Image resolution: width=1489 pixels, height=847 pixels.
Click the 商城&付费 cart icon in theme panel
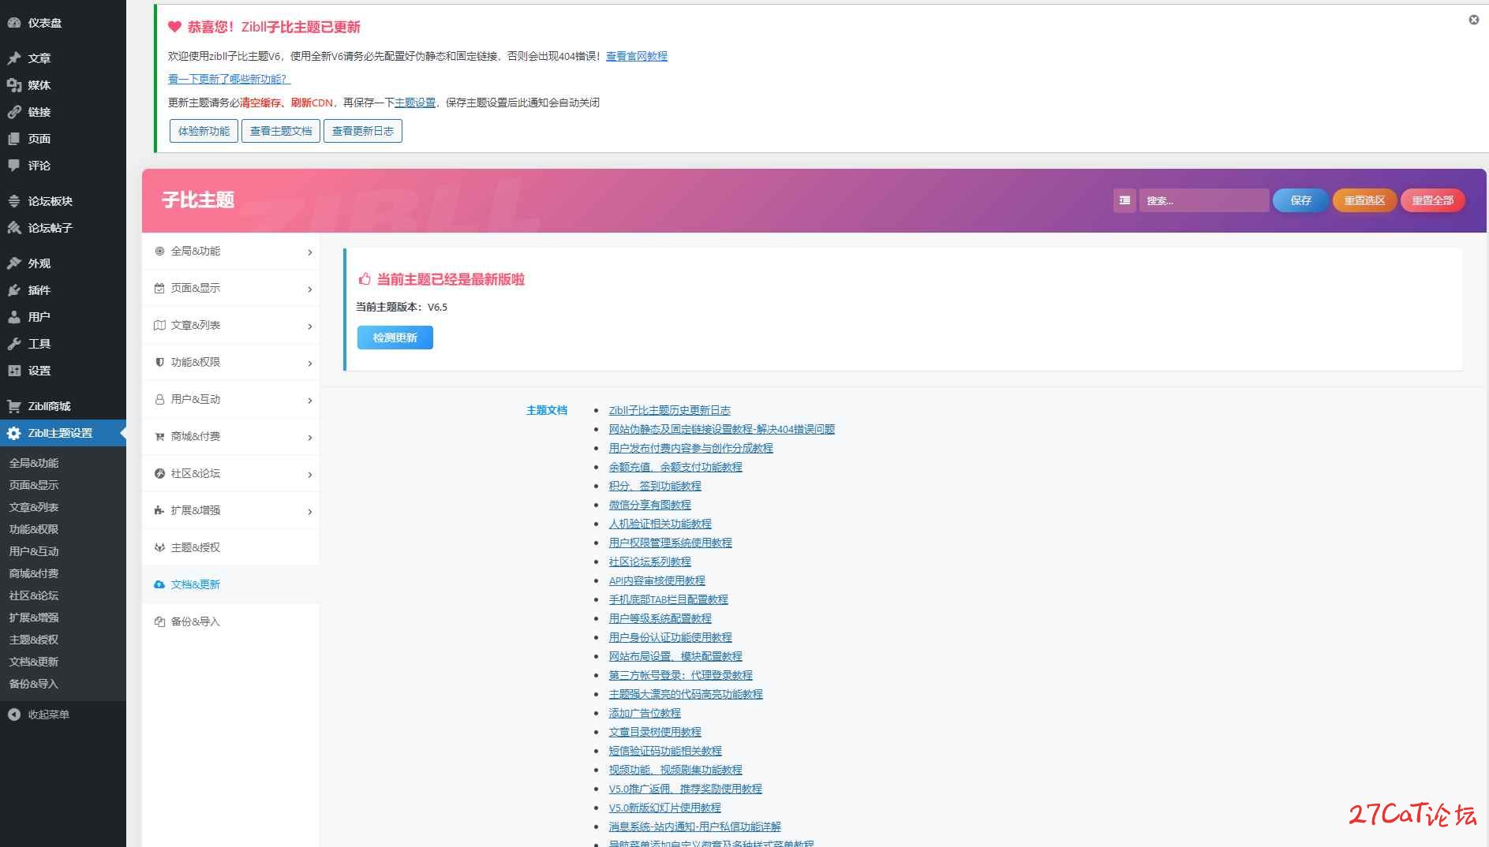click(x=159, y=436)
